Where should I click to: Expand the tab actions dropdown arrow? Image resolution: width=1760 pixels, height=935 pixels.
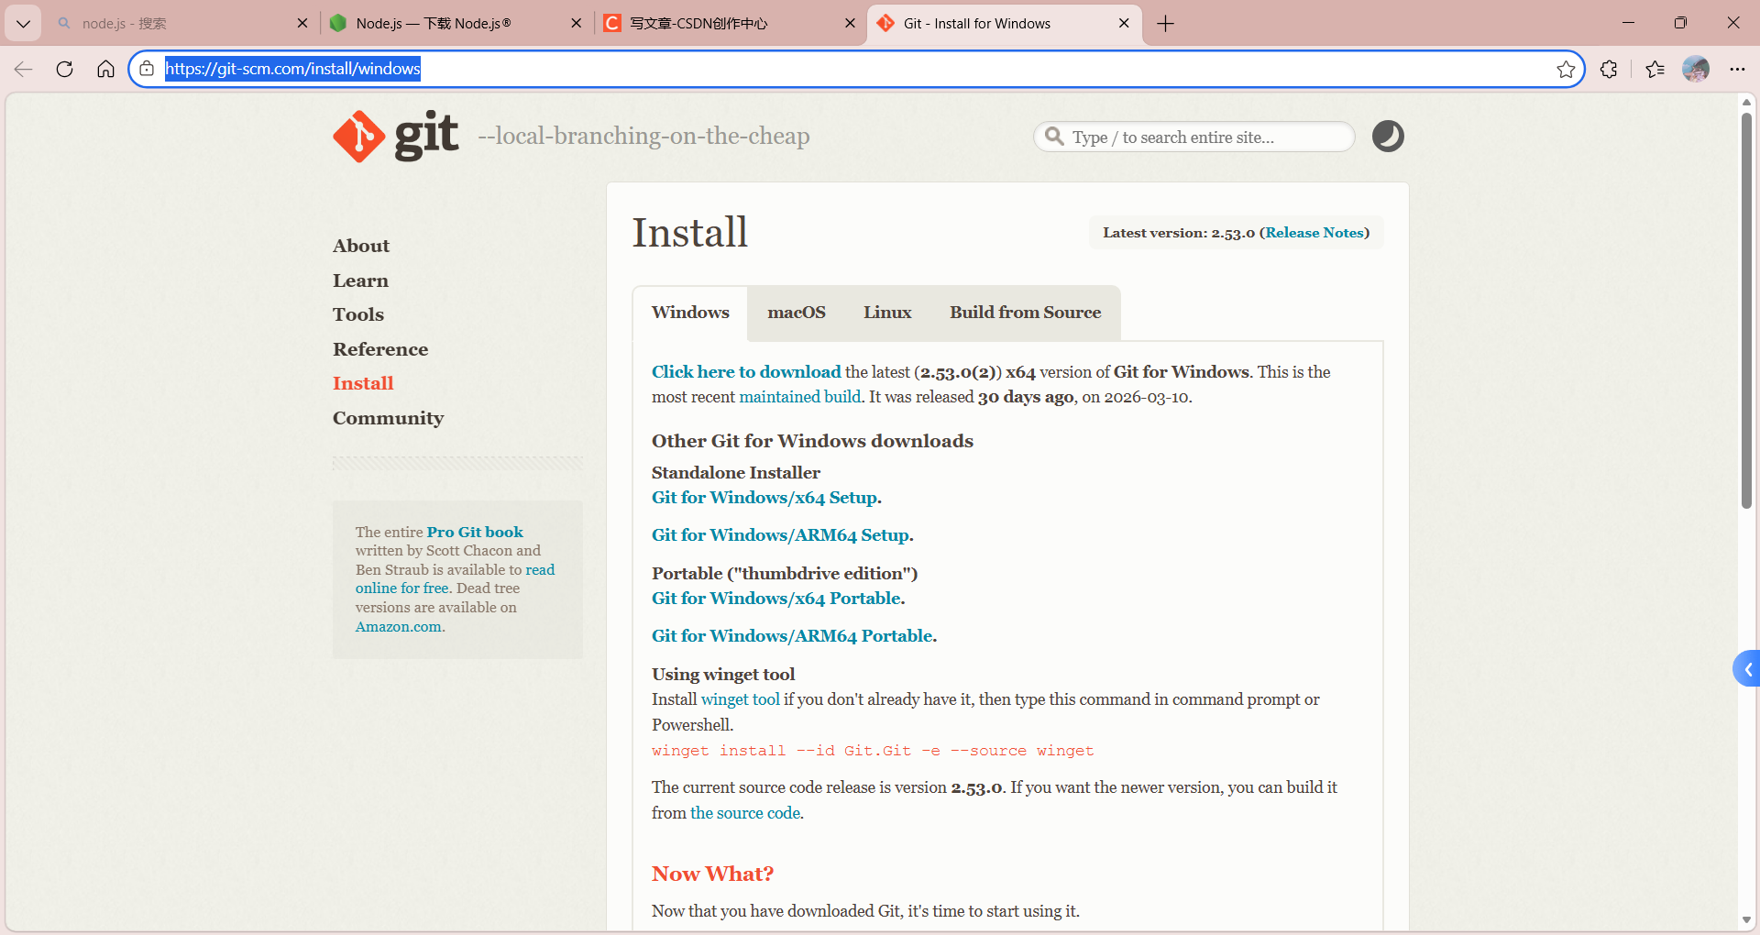23,24
